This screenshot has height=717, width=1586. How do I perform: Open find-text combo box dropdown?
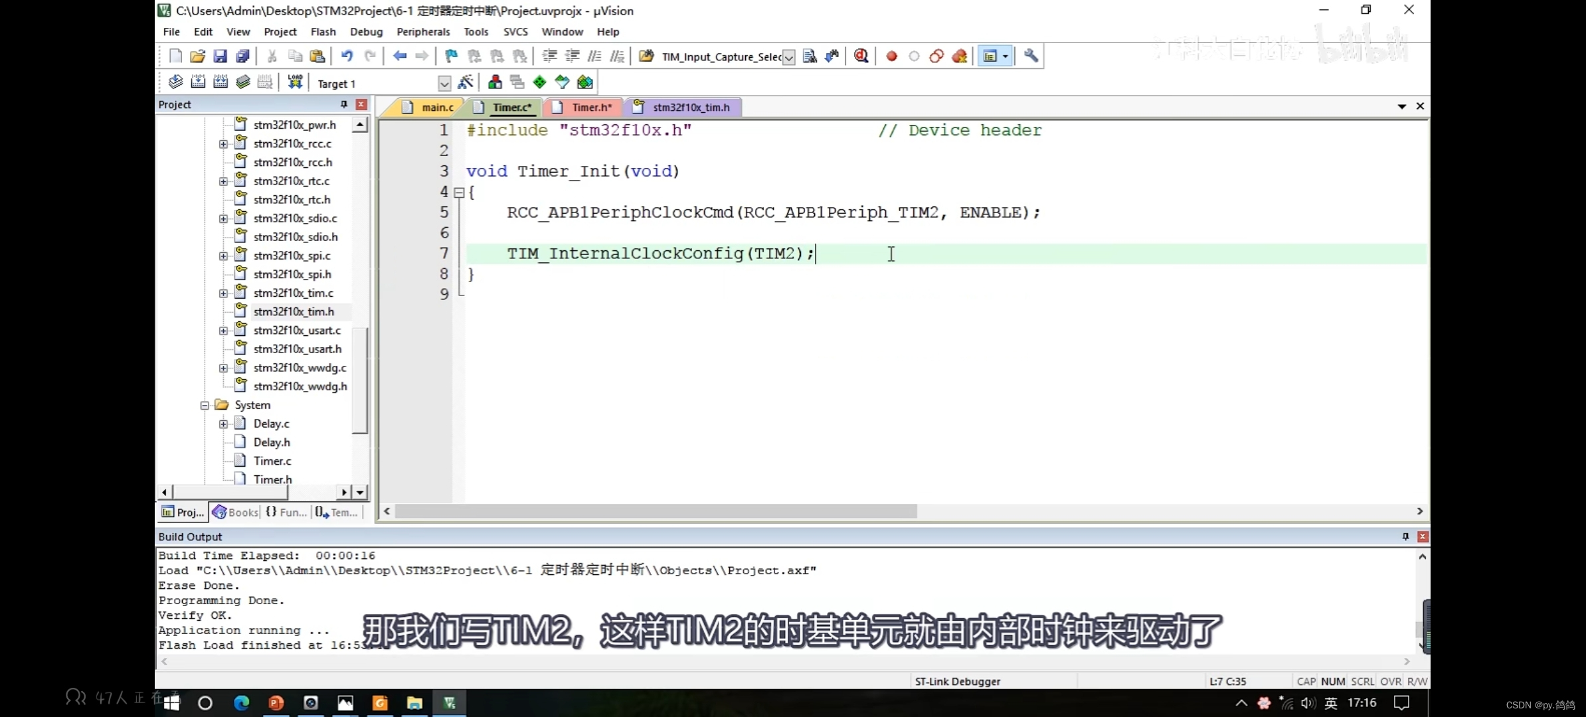click(x=788, y=57)
